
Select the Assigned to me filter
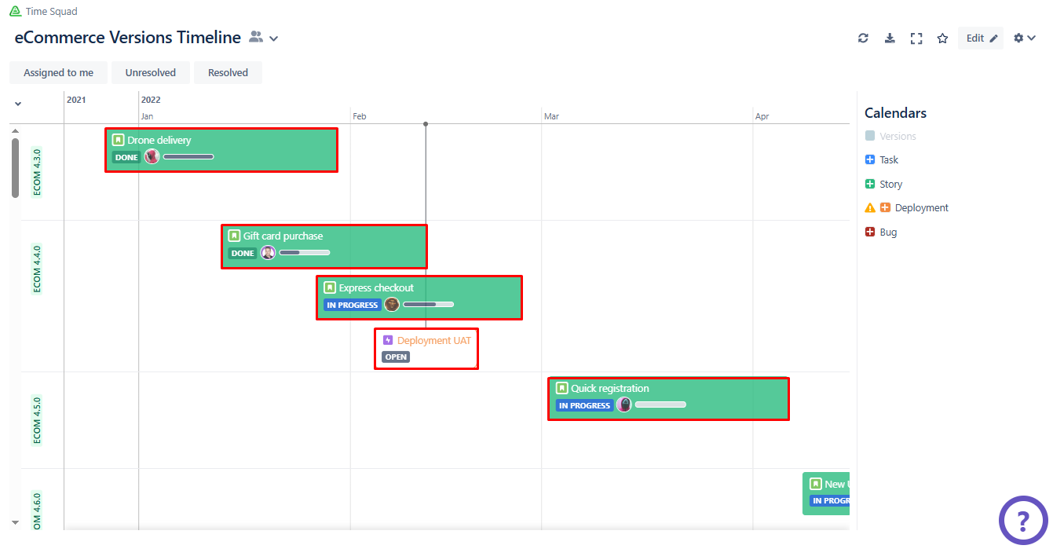pyautogui.click(x=58, y=73)
